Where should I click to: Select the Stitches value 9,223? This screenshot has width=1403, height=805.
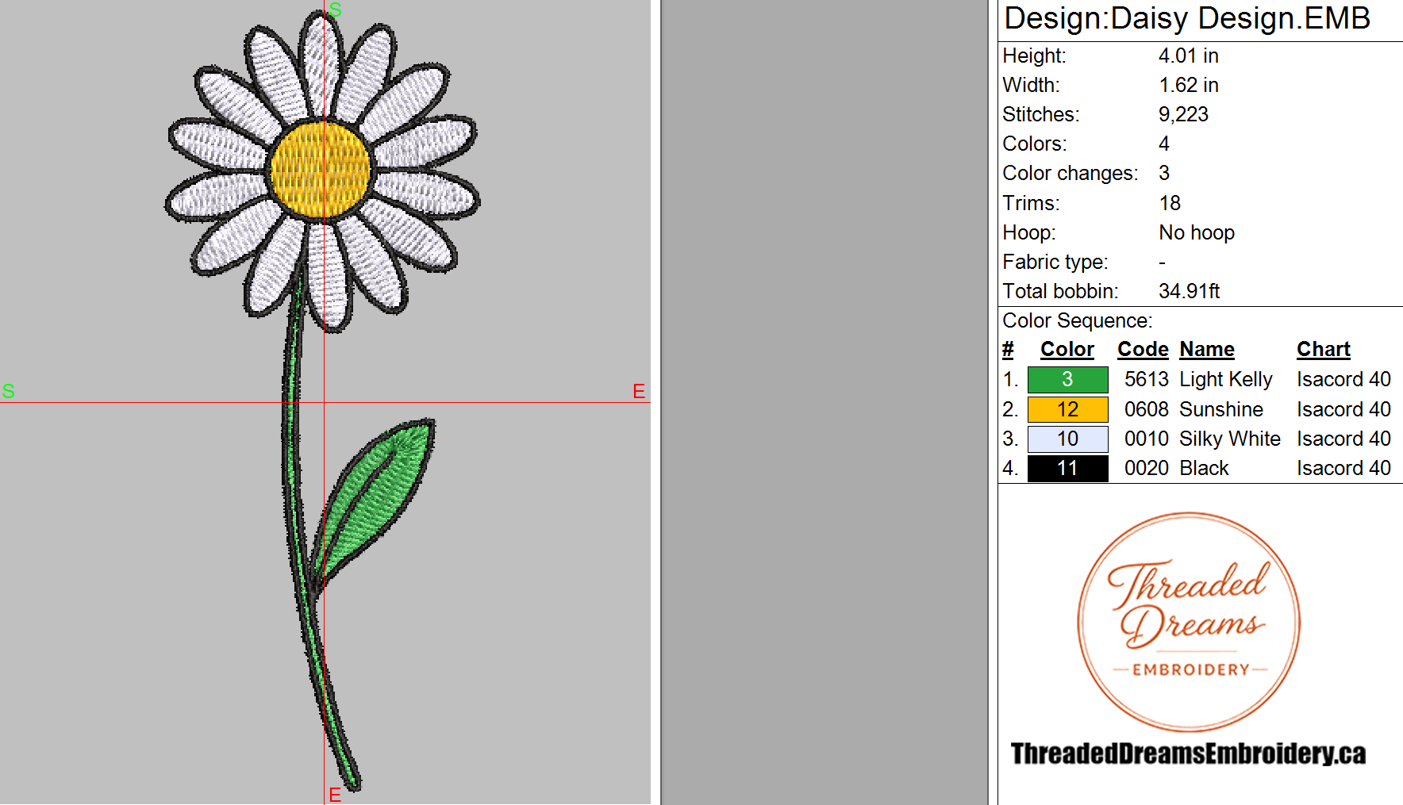tap(1183, 114)
